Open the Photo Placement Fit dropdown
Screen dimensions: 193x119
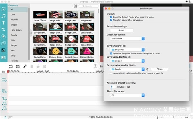127,95
